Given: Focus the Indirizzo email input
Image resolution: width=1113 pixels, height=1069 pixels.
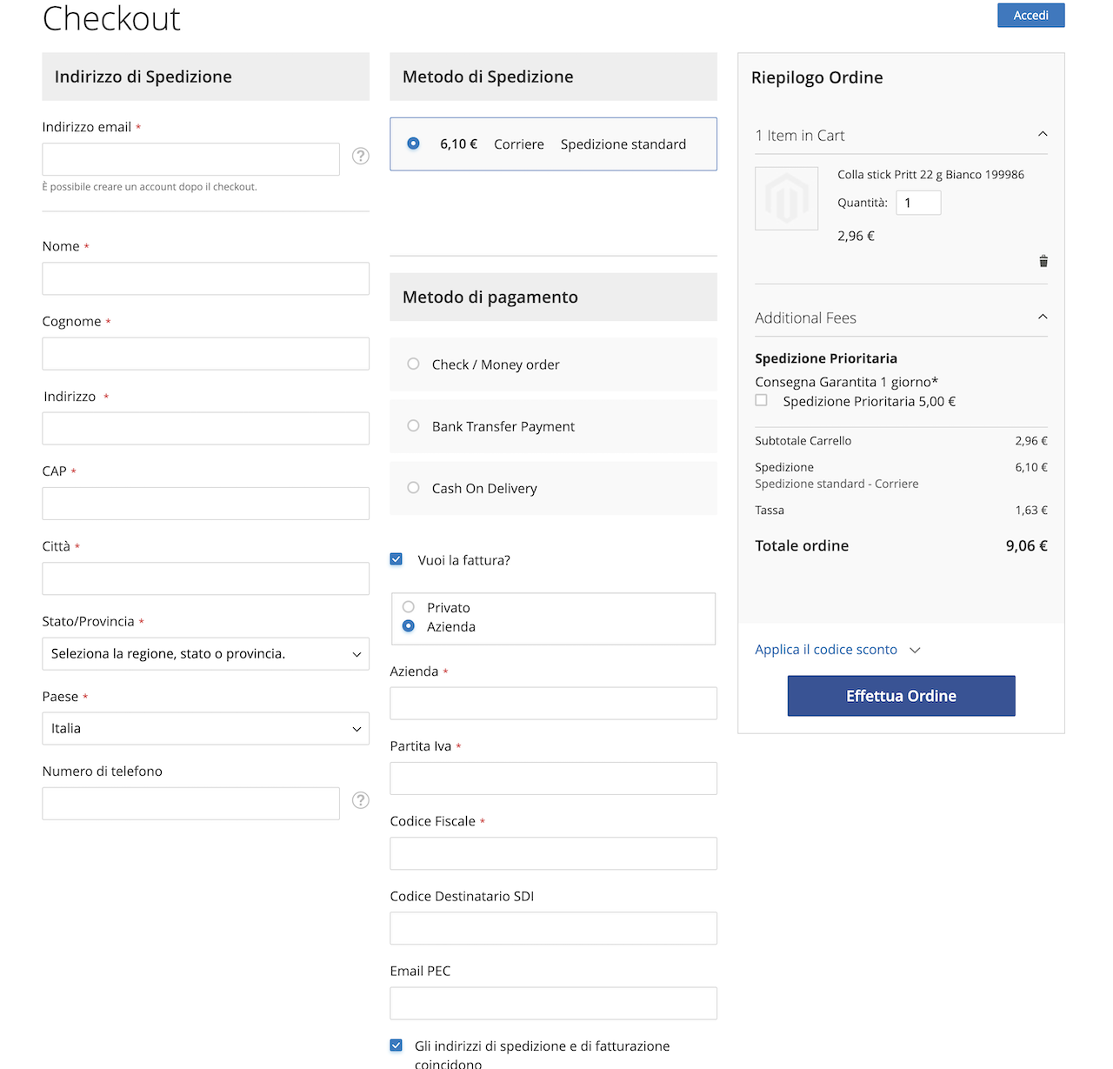Looking at the screenshot, I should pos(190,159).
